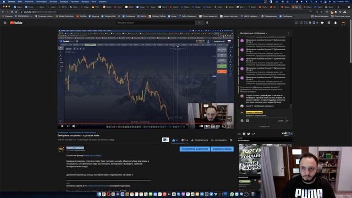Open the video title hashtags link above the title
Screen dimensions: 352x198
coord(76,133)
